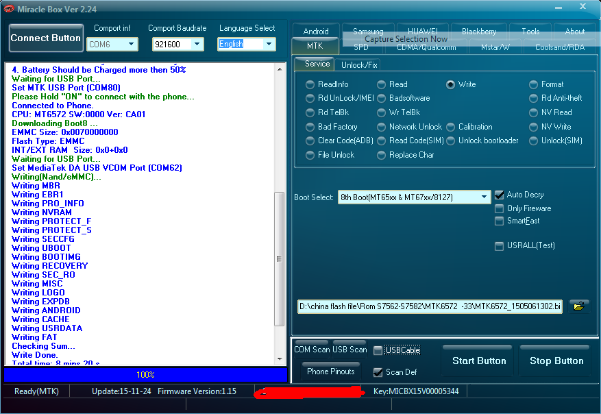Click the "Write Done." log line

pyautogui.click(x=35, y=355)
